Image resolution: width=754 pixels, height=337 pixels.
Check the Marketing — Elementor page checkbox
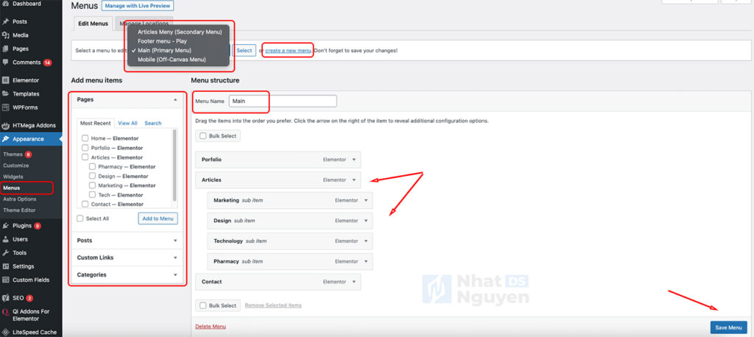(x=92, y=185)
